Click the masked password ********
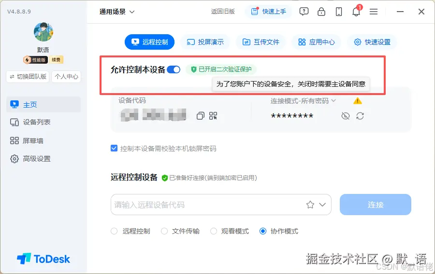Screen dimensions: 435x274 (x=292, y=116)
